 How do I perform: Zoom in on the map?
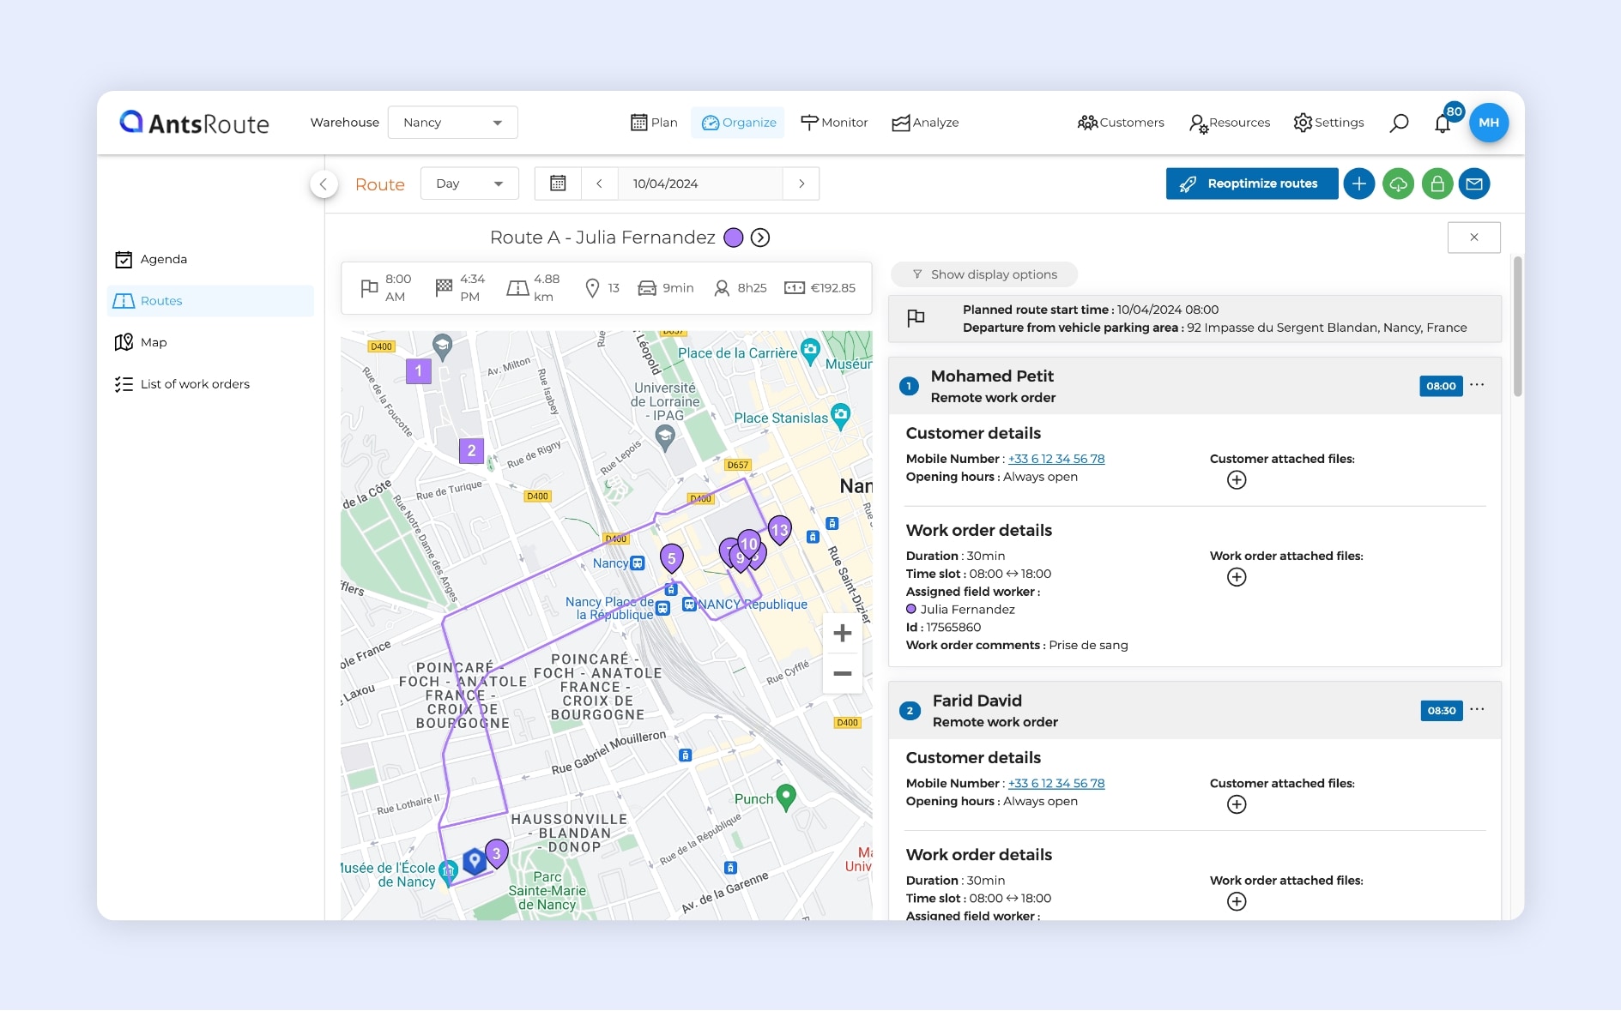tap(842, 634)
